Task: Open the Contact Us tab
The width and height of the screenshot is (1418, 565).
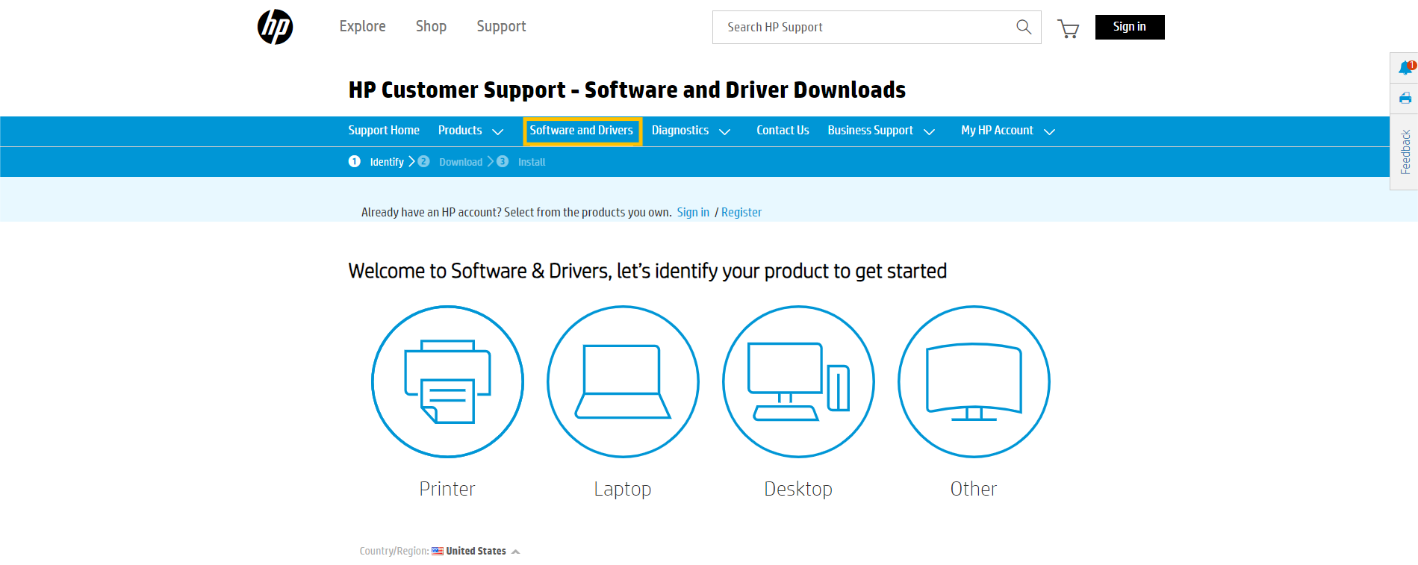Action: 783,131
